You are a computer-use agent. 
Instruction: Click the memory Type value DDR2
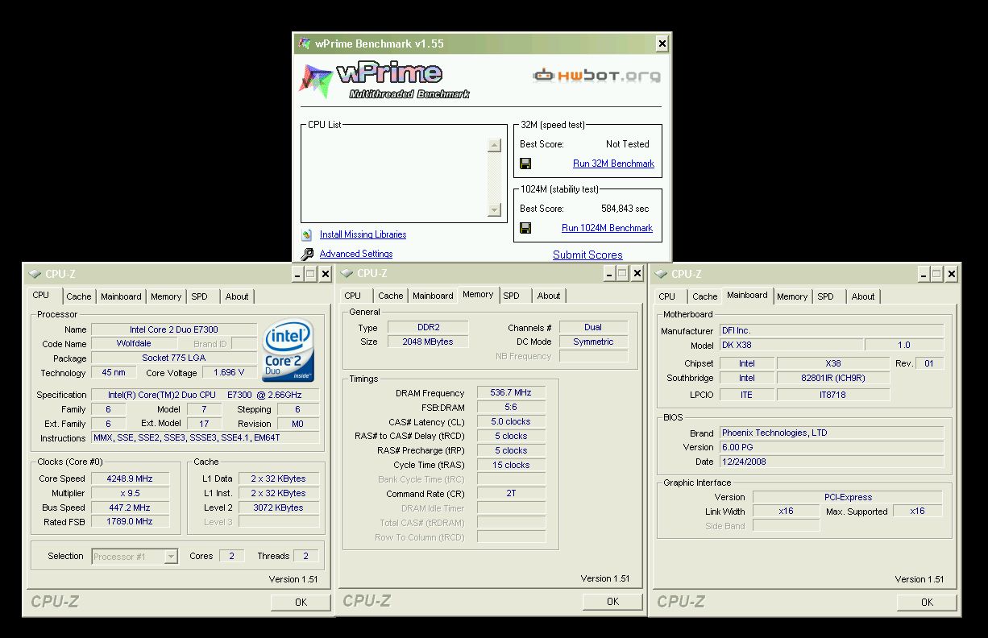[x=428, y=327]
